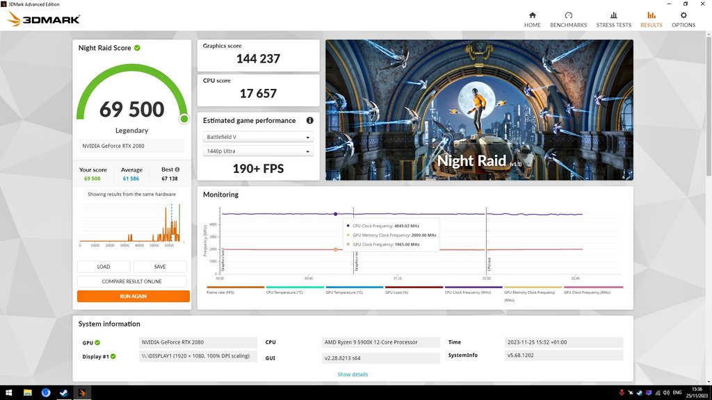Toggle GPU Clock Frequency legend in Monitoring
The width and height of the screenshot is (712, 400).
(x=593, y=290)
